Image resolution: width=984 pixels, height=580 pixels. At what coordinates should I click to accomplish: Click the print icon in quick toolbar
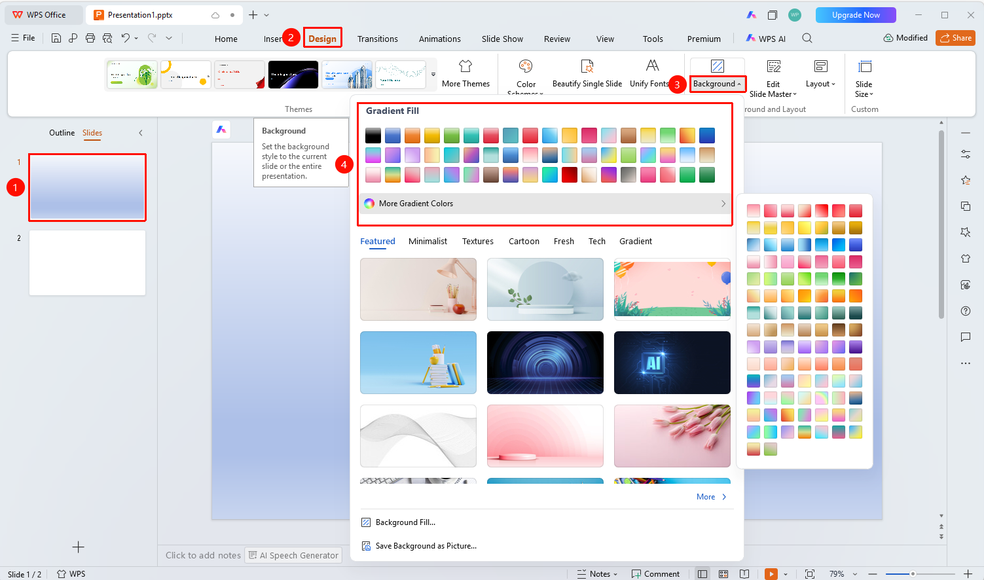[90, 38]
